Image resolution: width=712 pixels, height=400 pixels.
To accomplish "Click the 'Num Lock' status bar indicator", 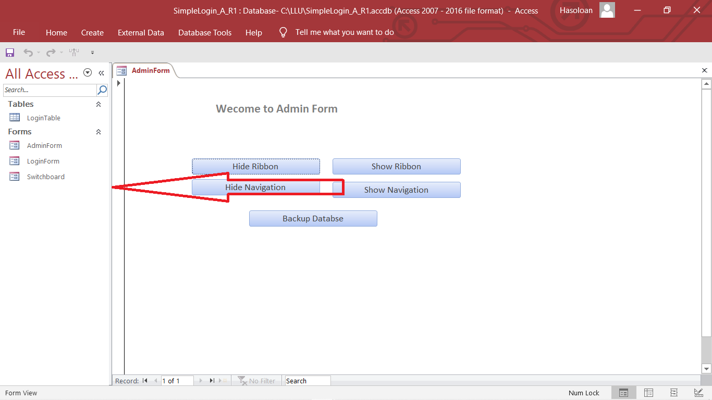I will click(x=584, y=393).
